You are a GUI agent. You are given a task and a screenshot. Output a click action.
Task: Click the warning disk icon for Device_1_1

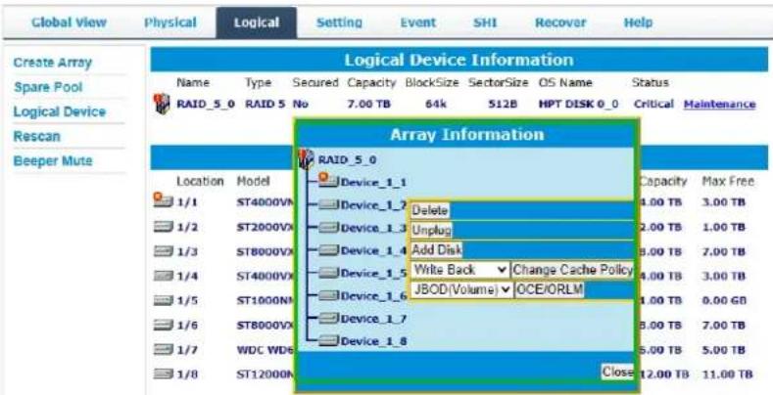pos(328,181)
